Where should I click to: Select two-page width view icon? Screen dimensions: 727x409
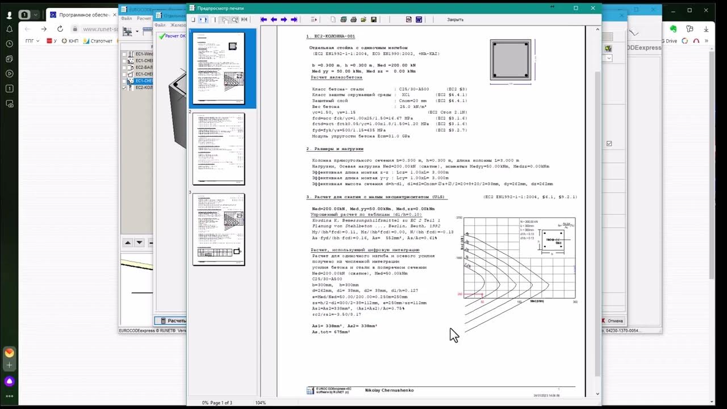click(x=203, y=19)
